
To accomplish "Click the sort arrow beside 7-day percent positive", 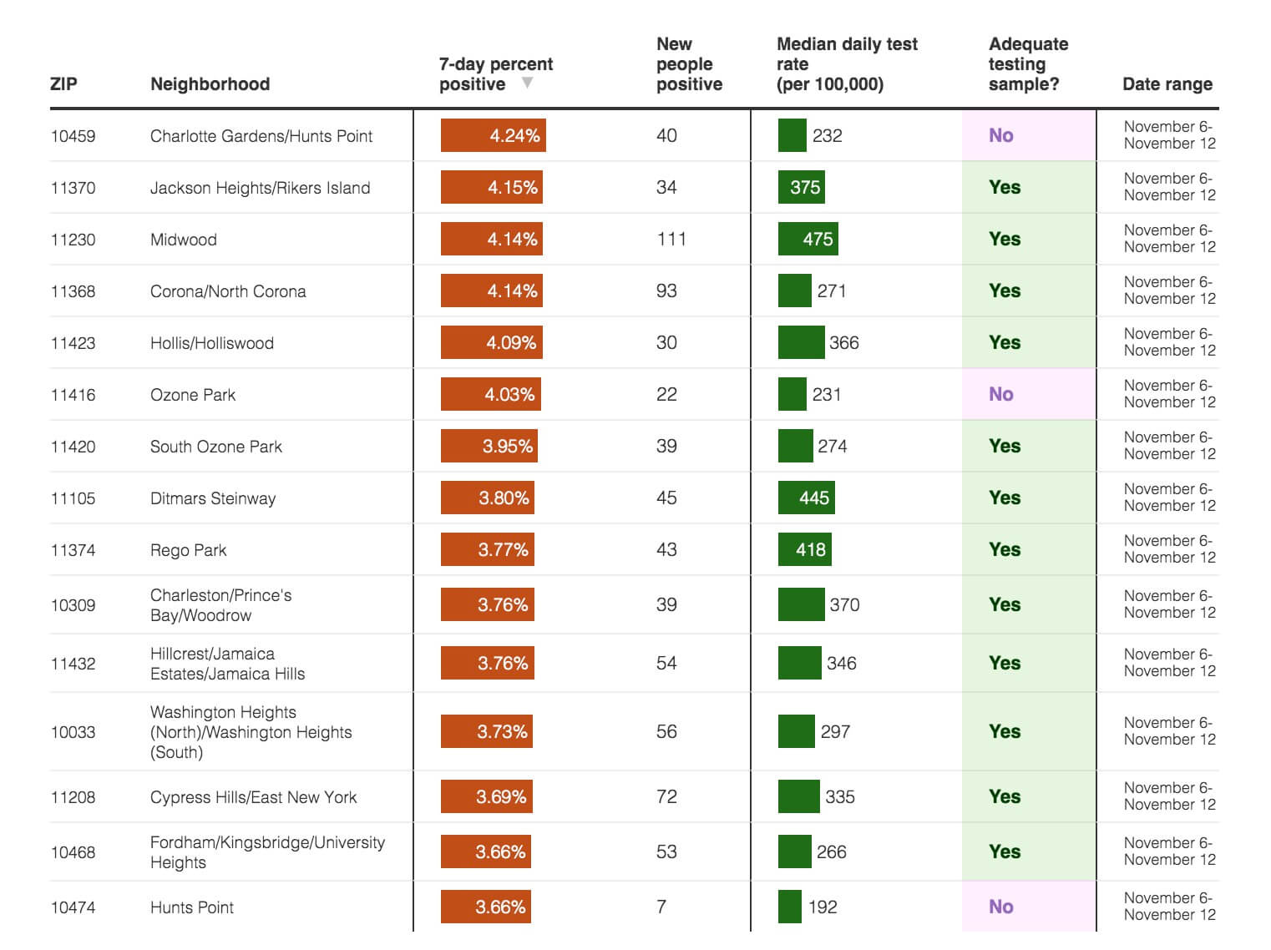I will click(x=527, y=83).
